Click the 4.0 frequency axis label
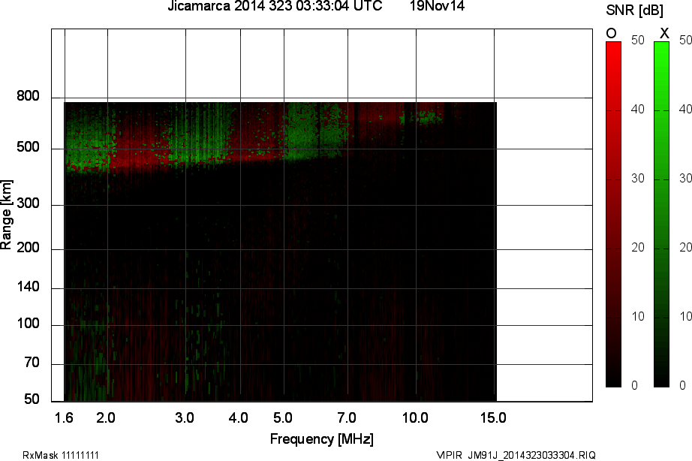692x461 pixels. 239,417
